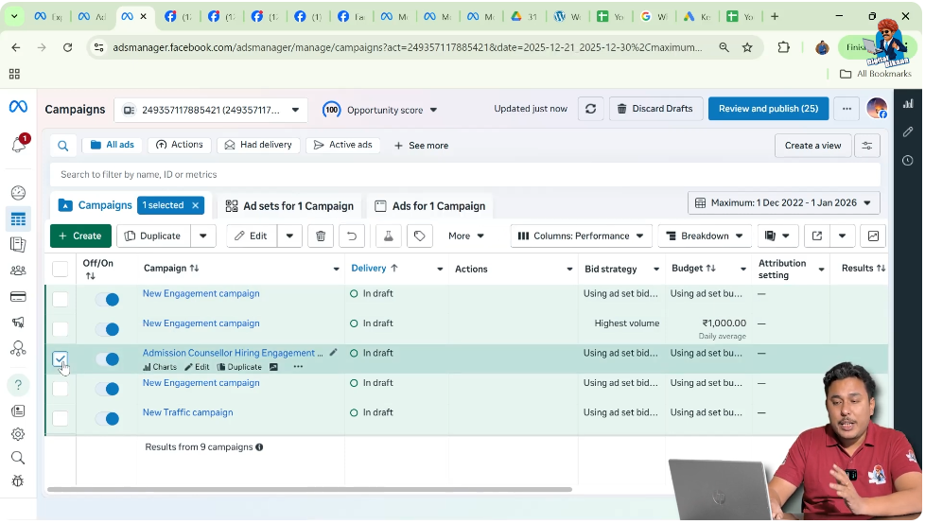Open Duplicate options dropdown arrow
The image size is (925, 524).
[x=203, y=236]
